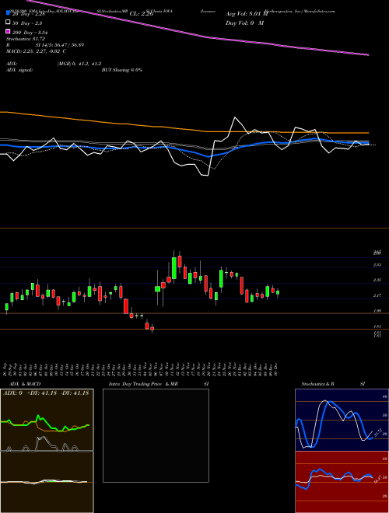Viewport: 389px width, 513px height.
Task: Click the '(MGR) 0, 41.2, 41.2' ADX values
Action: point(79,64)
